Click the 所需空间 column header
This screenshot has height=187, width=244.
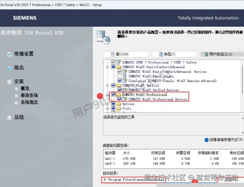coord(183,153)
